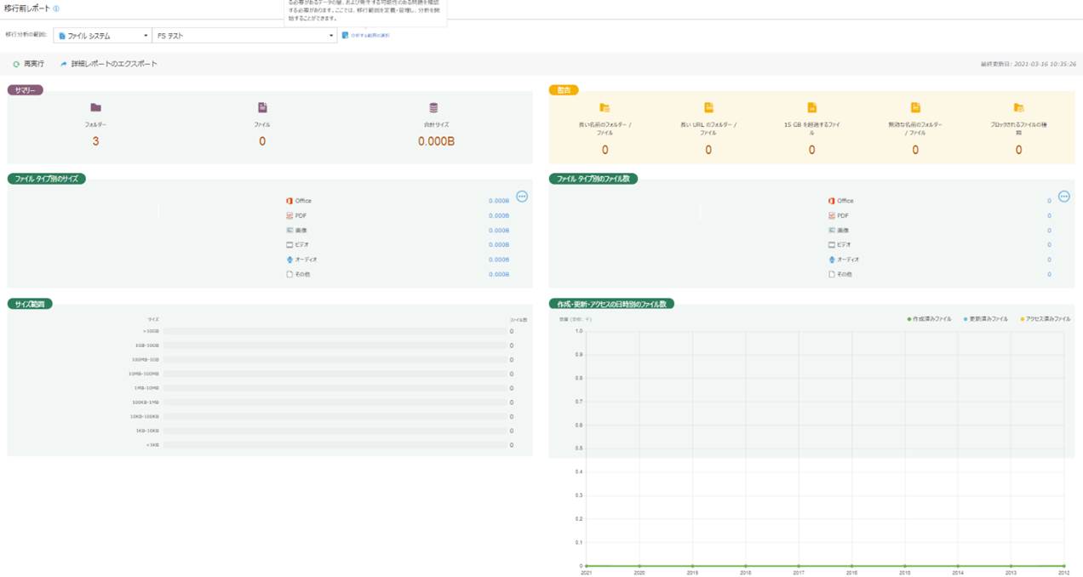This screenshot has width=1083, height=577.
Task: Click Office icon in file-count-by-type list
Action: coord(831,201)
